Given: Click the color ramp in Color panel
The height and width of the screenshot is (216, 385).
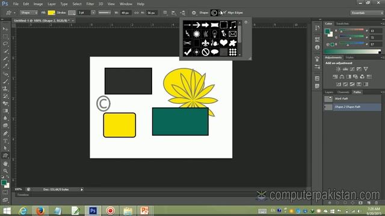Looking at the screenshot, I should tap(353, 52).
